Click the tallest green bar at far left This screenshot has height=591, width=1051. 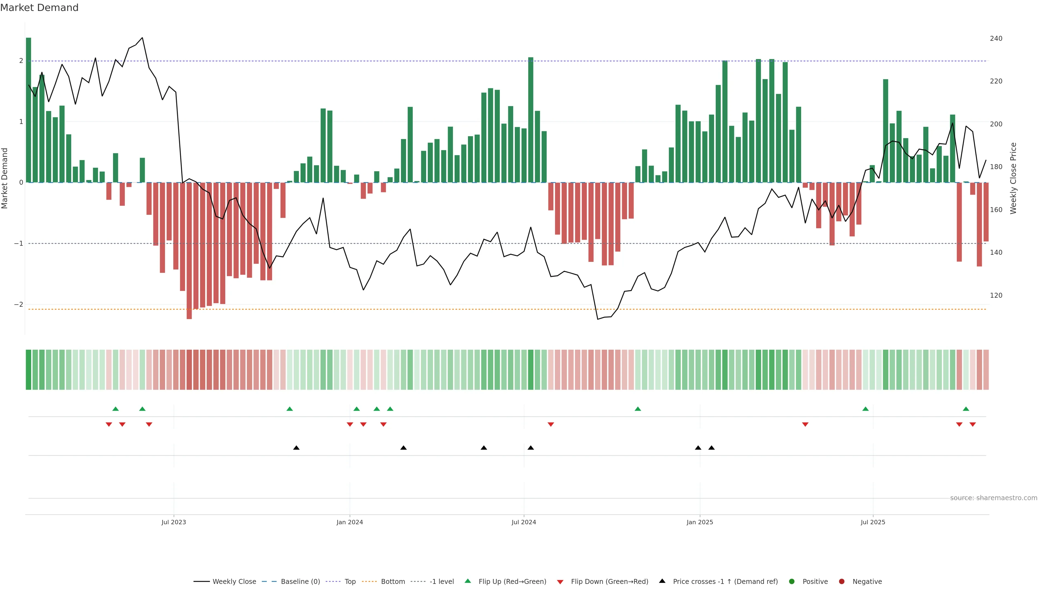point(28,110)
